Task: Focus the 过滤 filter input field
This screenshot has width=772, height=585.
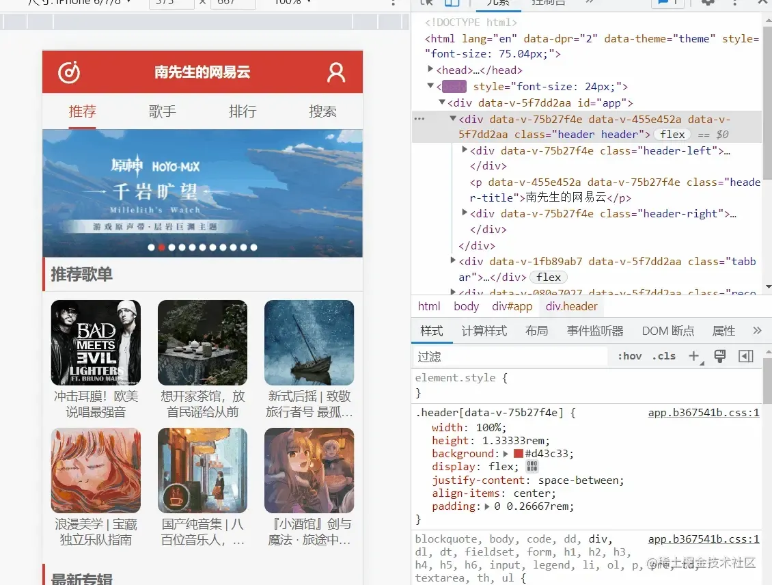Action: (x=510, y=357)
